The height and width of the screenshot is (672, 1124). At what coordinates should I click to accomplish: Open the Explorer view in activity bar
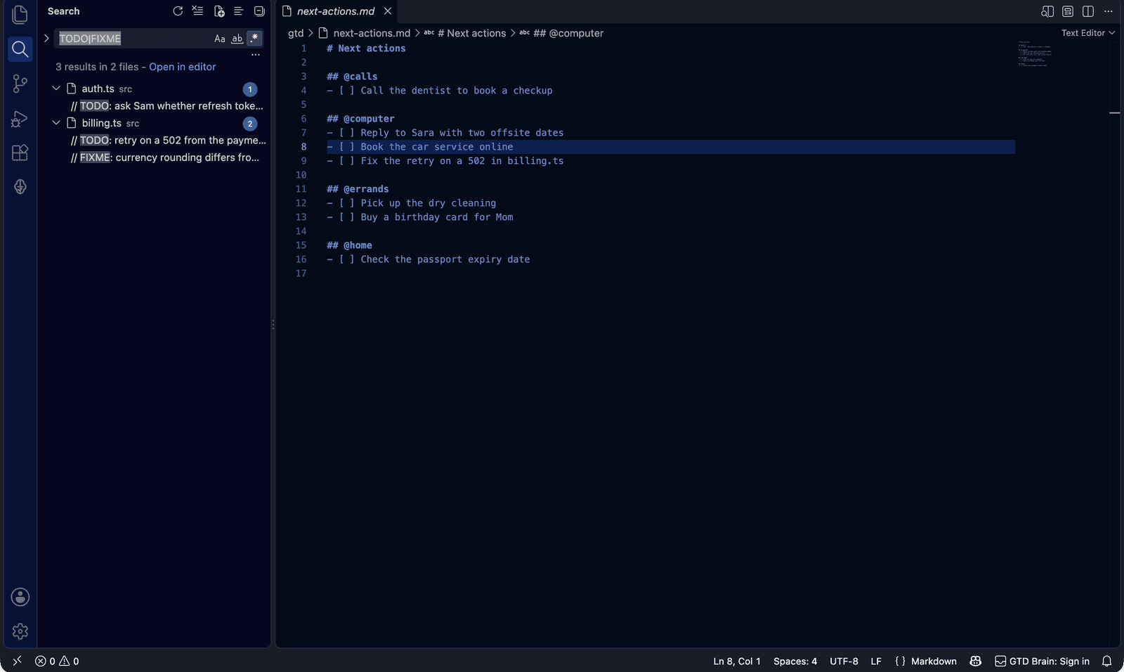point(20,14)
